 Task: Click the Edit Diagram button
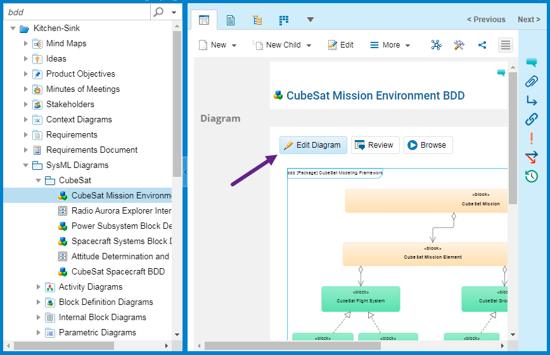coord(313,145)
